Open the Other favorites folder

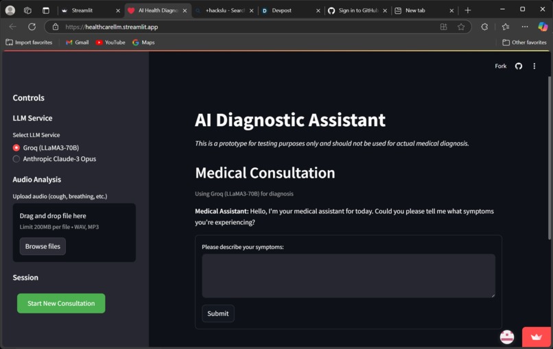click(524, 43)
